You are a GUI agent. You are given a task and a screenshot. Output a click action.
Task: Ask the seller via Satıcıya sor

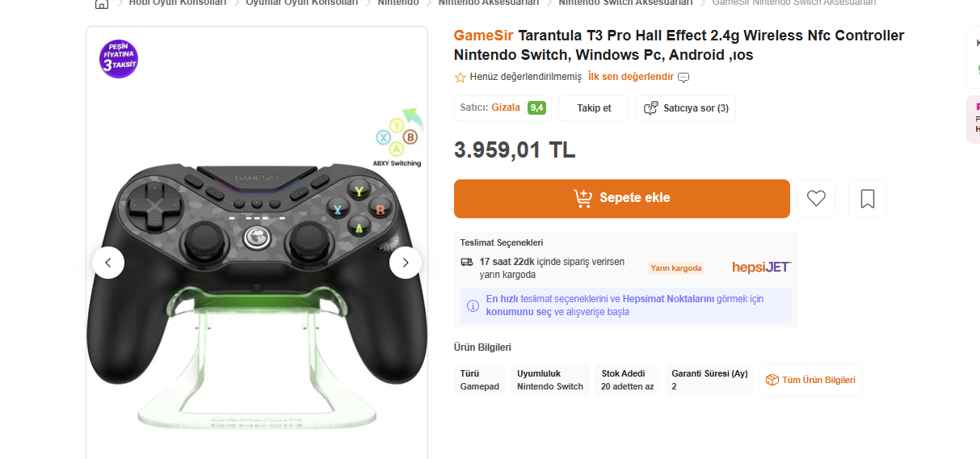coord(686,108)
